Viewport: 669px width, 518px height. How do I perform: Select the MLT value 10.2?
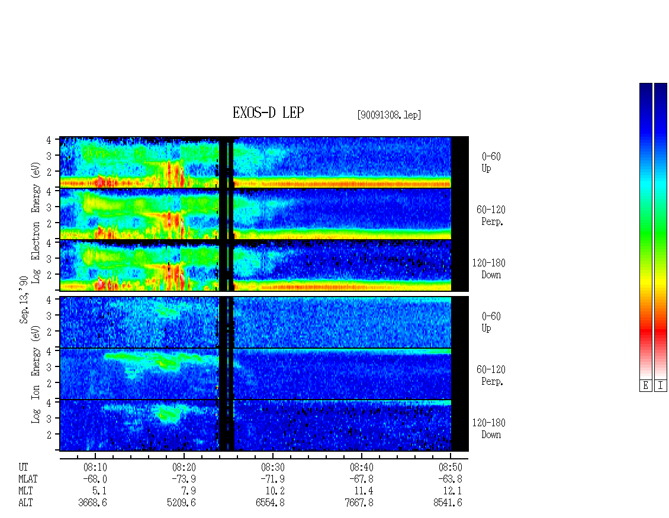pos(275,491)
